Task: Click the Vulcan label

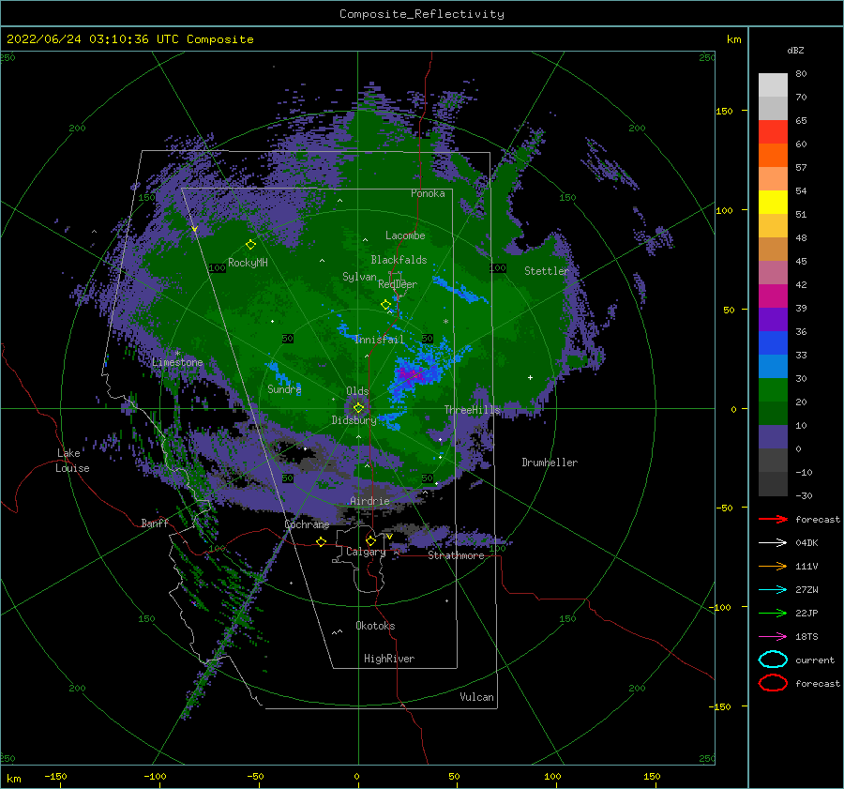Action: tap(476, 697)
